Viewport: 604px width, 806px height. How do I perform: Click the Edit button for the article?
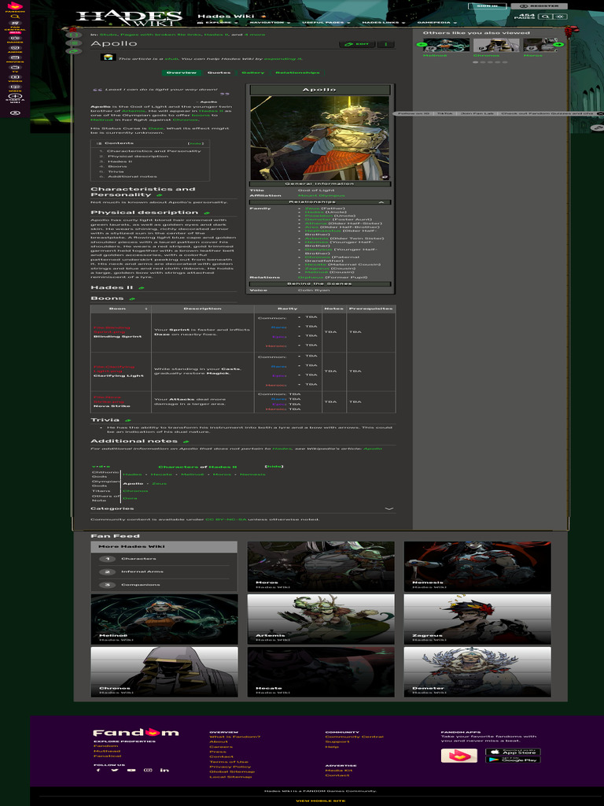tap(358, 44)
